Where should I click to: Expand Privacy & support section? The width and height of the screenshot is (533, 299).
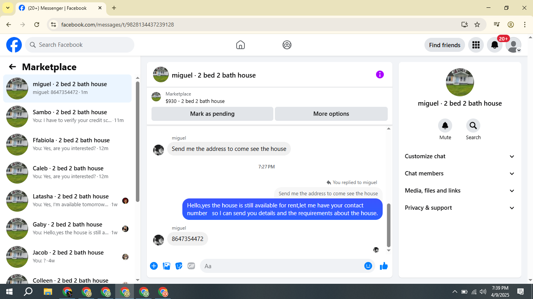tap(460, 208)
